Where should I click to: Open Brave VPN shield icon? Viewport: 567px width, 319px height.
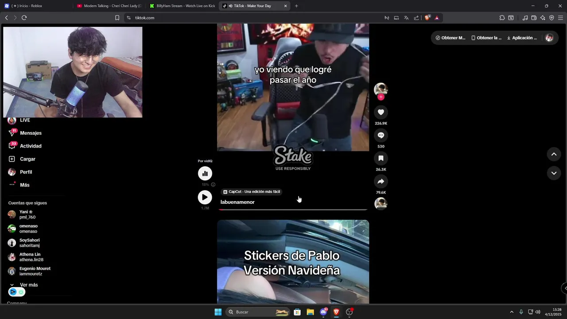551,18
